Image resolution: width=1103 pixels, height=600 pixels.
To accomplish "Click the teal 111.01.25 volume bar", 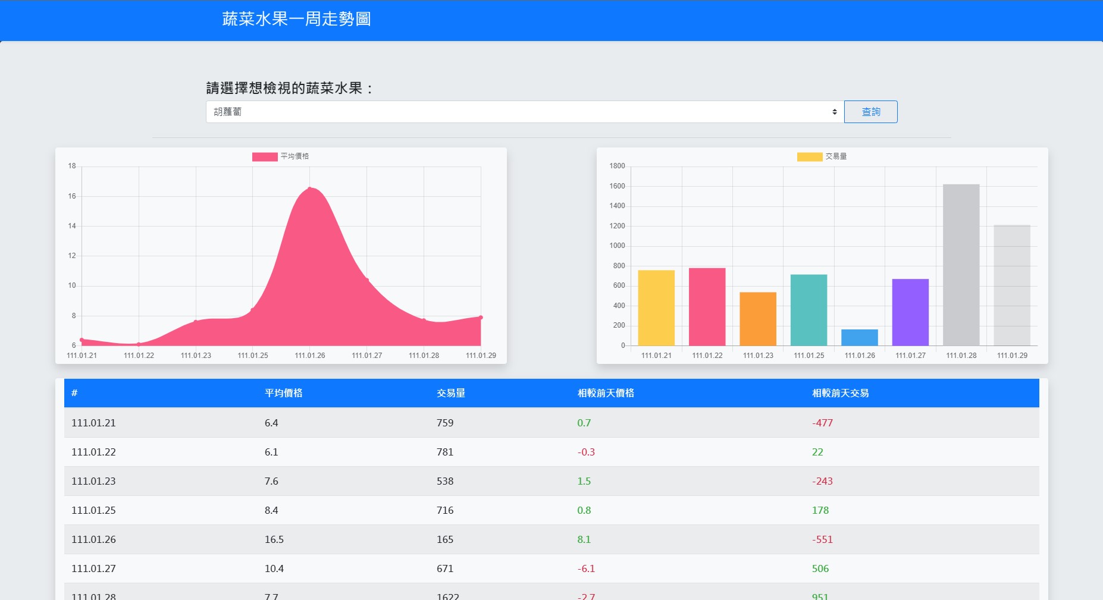I will tap(809, 310).
